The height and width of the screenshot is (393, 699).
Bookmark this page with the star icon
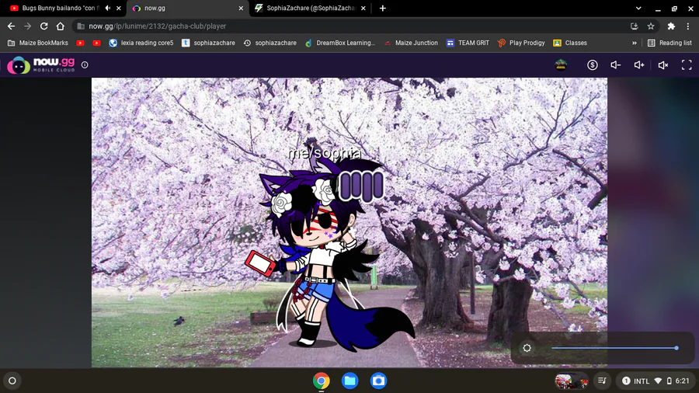[651, 26]
